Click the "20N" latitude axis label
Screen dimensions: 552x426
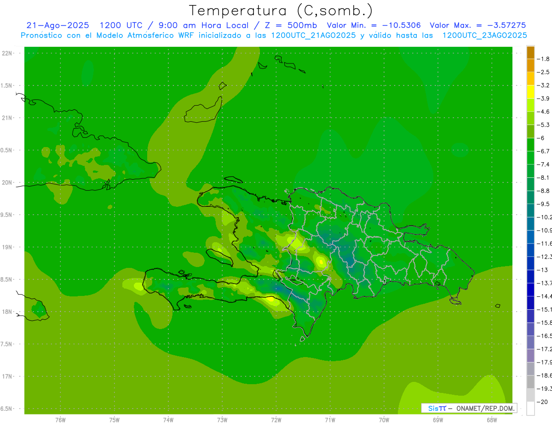tap(7, 182)
